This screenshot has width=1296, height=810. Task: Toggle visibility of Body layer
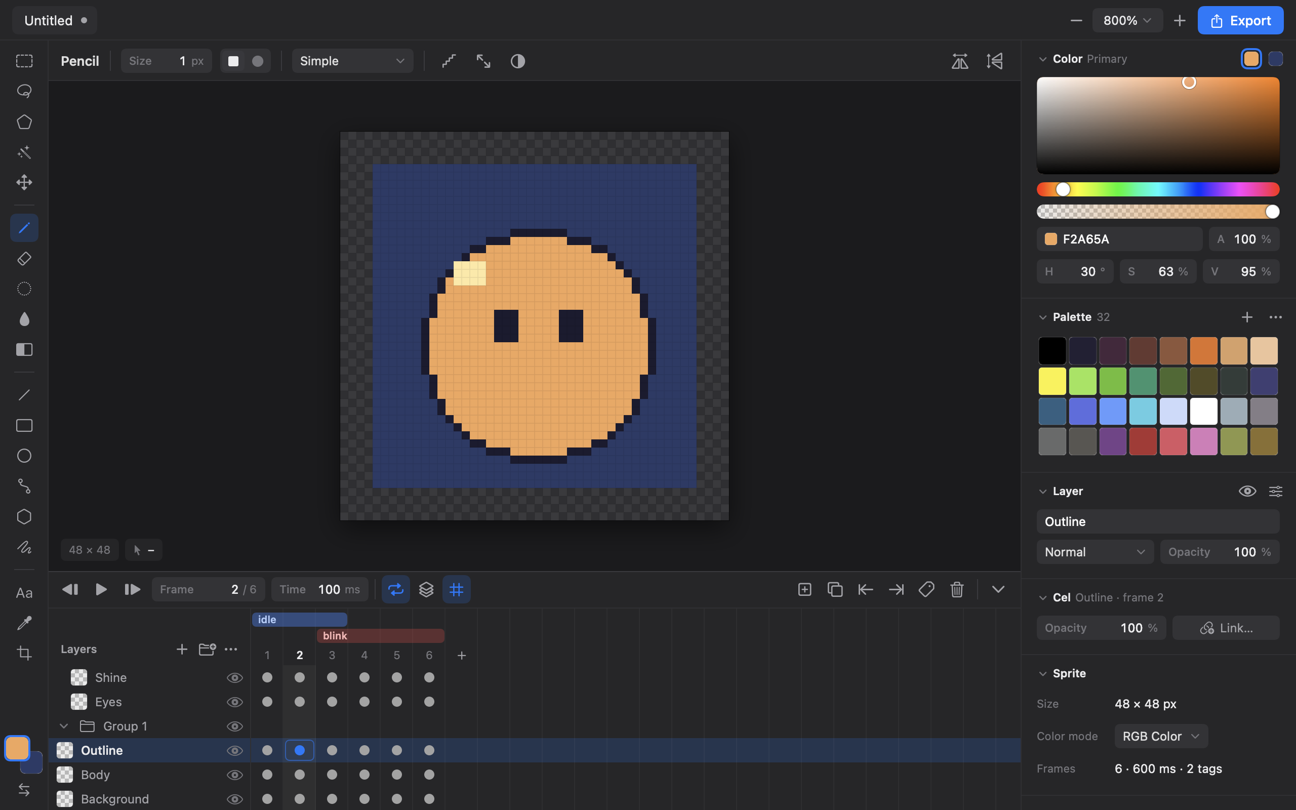234,775
